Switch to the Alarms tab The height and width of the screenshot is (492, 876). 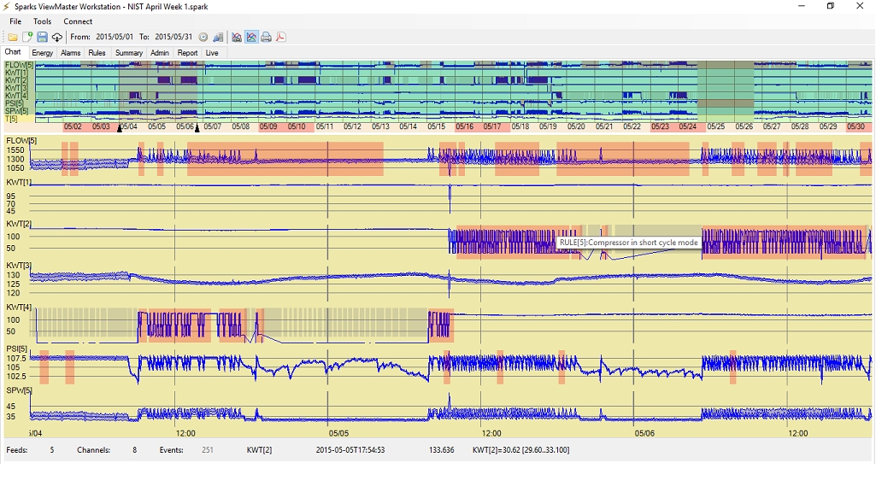click(x=70, y=52)
